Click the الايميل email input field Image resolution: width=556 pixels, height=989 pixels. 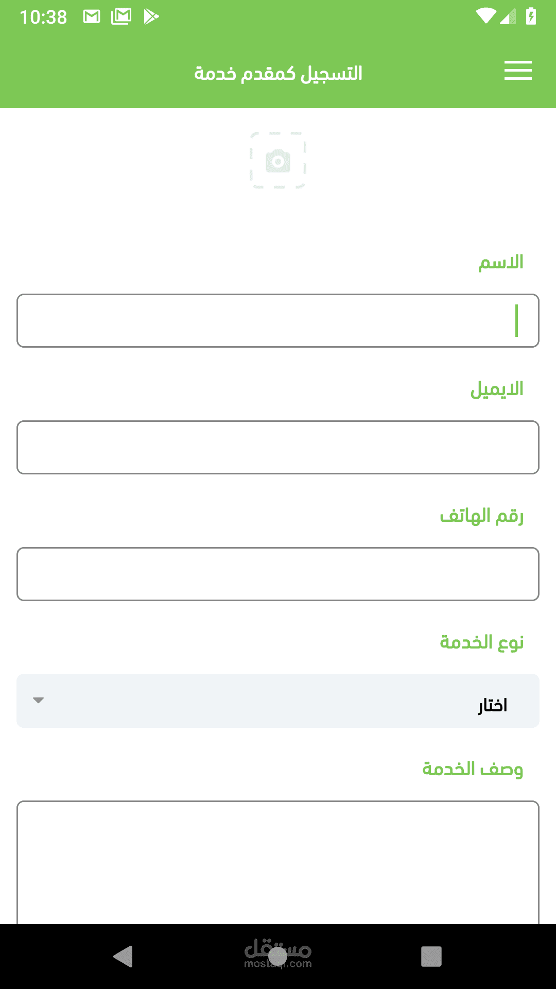tap(278, 447)
